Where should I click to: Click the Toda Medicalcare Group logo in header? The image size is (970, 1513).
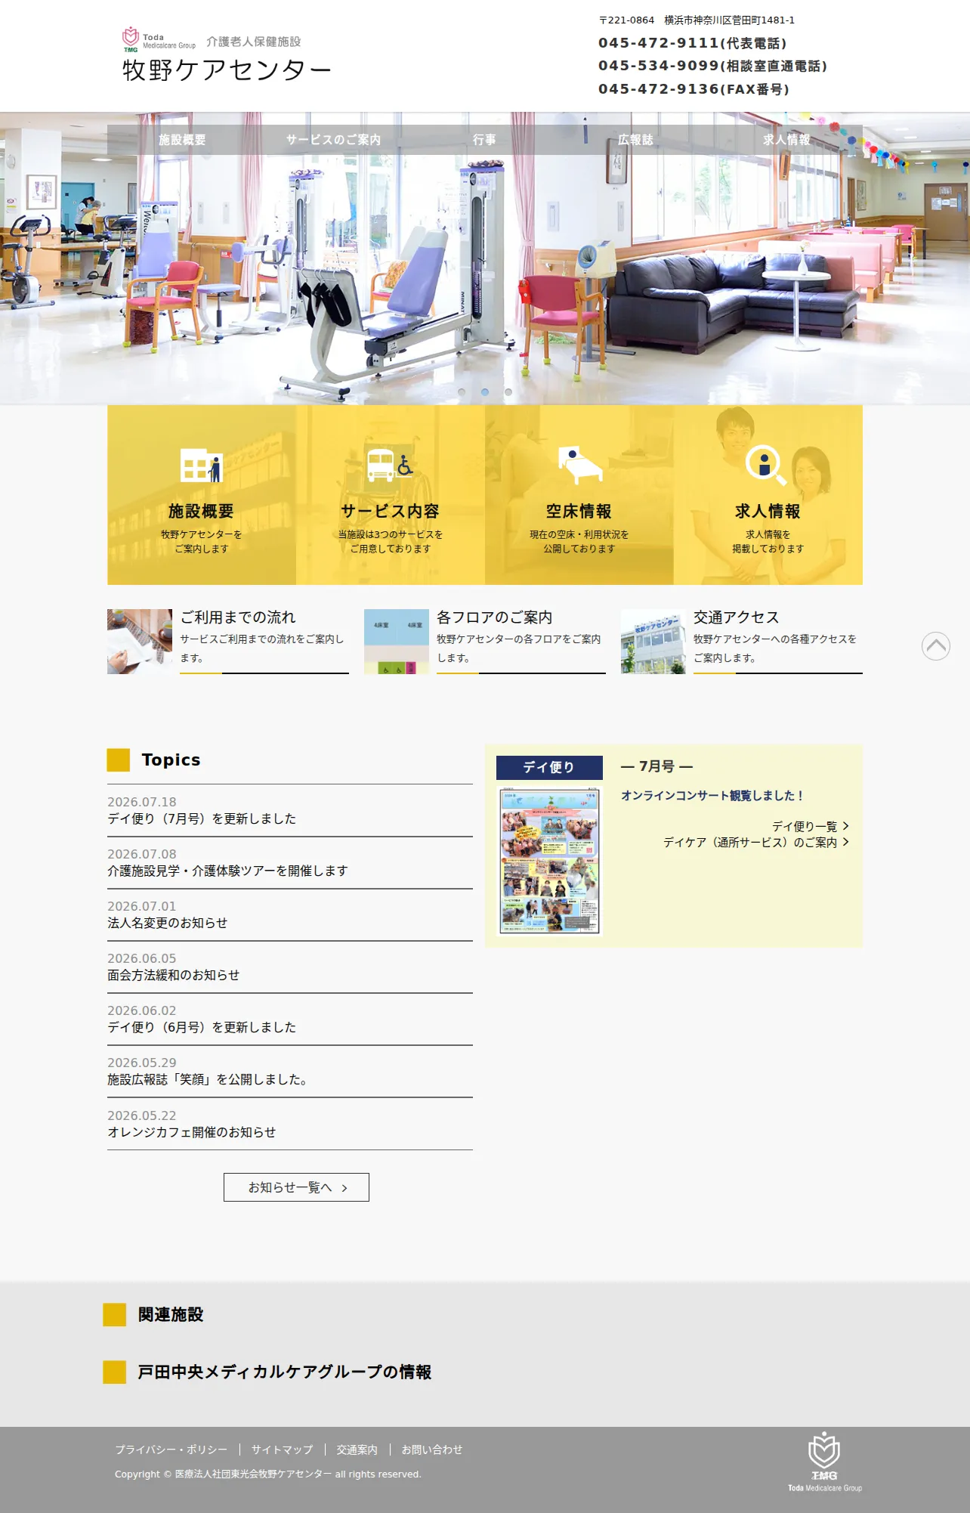pyautogui.click(x=159, y=40)
